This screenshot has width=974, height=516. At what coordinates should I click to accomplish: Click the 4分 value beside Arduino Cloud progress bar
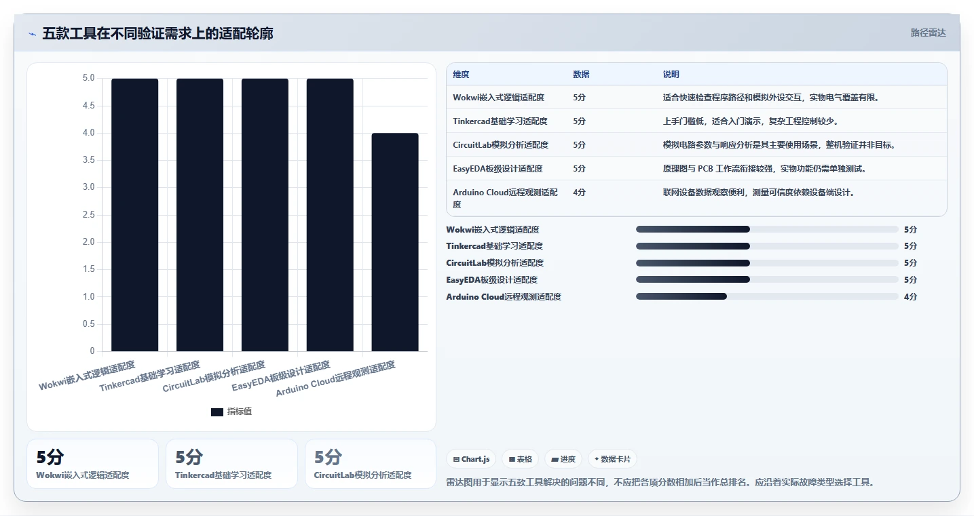point(910,297)
